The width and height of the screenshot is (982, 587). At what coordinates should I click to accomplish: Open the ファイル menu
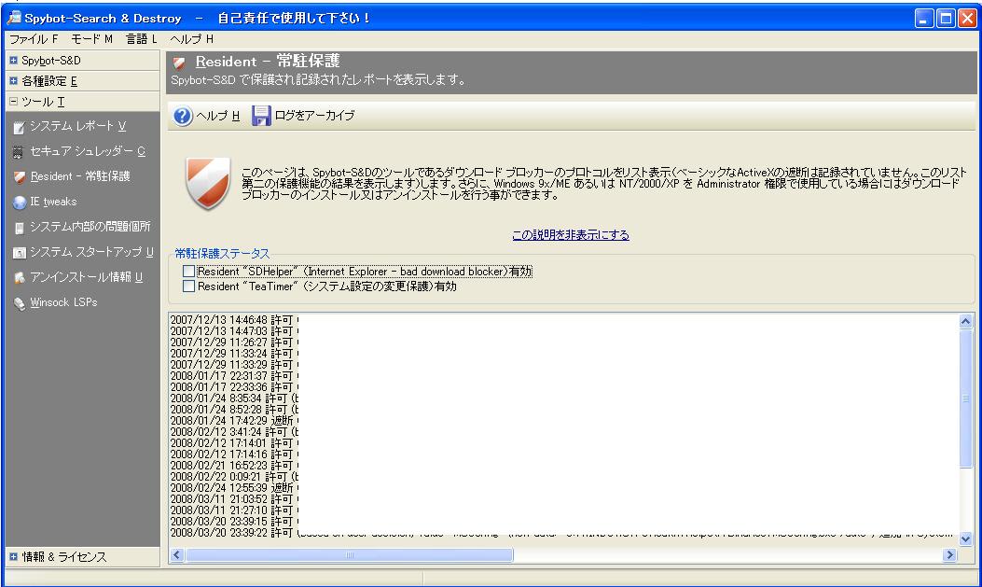[x=34, y=39]
